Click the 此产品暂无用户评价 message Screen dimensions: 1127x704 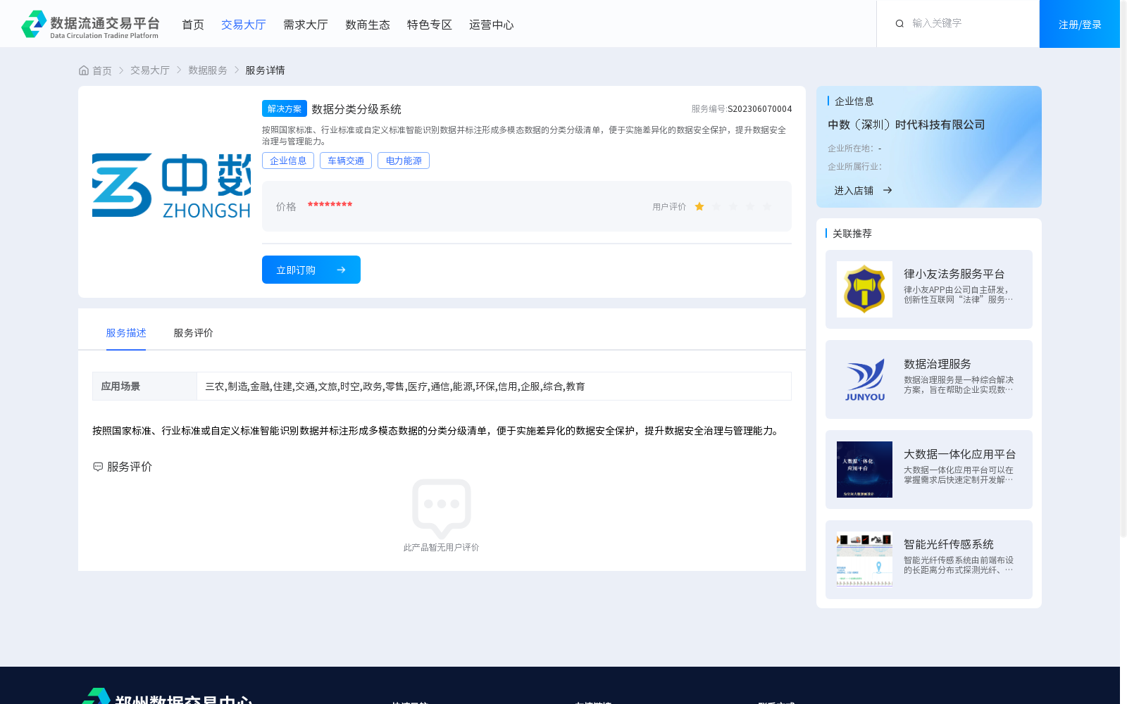click(x=442, y=548)
